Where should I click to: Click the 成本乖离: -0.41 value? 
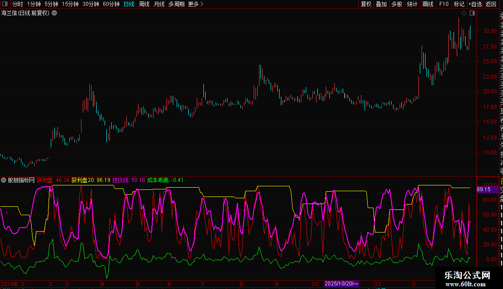(165, 180)
